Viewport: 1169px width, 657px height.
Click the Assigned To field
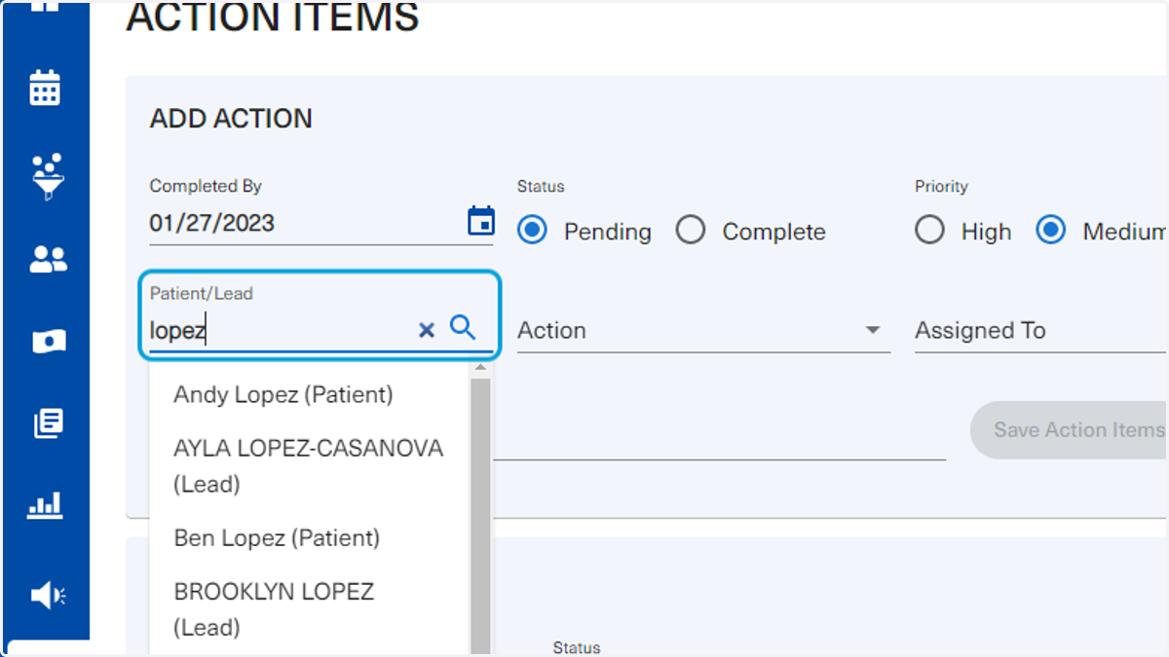point(1040,331)
